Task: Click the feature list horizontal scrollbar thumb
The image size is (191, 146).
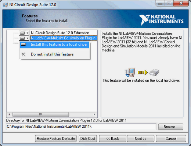Action: [x=41, y=114]
